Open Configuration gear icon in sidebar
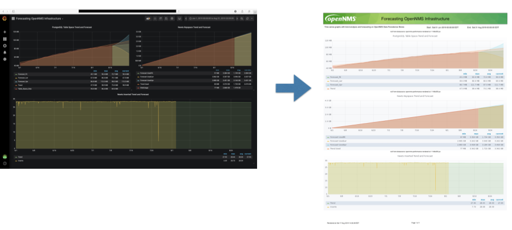The height and width of the screenshot is (230, 512). coord(5,59)
